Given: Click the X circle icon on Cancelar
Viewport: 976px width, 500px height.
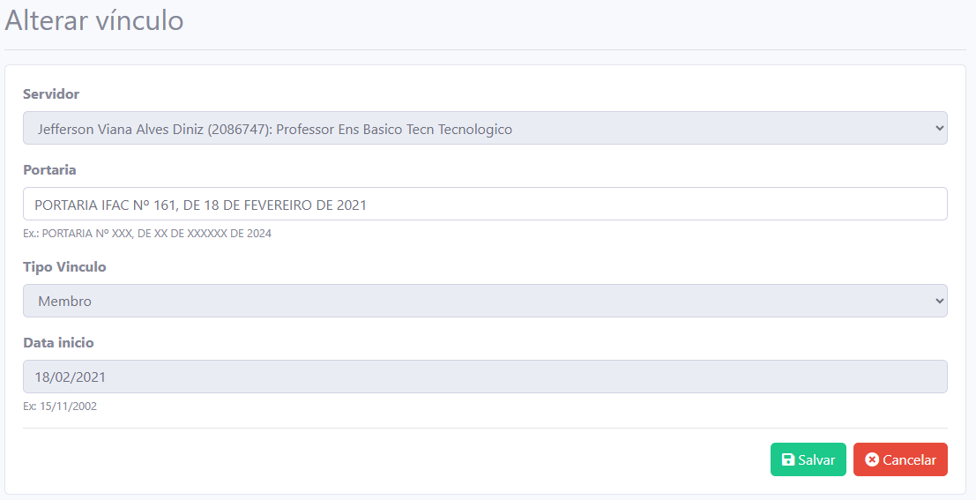Looking at the screenshot, I should (872, 459).
